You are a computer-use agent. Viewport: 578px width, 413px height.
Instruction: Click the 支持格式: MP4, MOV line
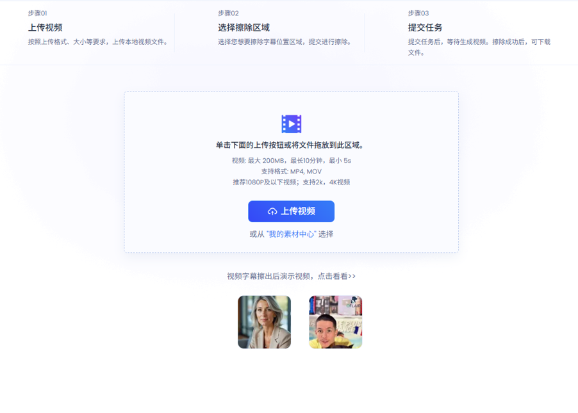pyautogui.click(x=291, y=172)
